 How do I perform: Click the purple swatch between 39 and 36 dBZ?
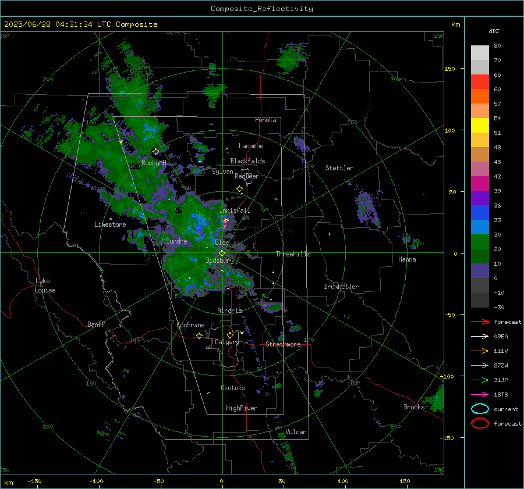[x=480, y=198]
